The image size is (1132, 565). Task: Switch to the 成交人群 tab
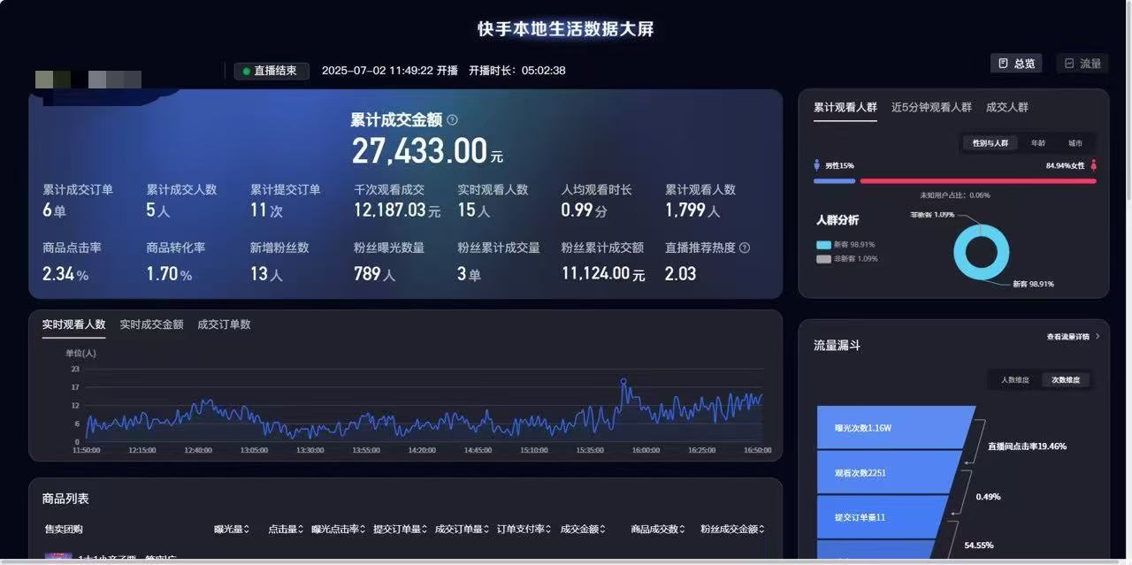[1007, 107]
